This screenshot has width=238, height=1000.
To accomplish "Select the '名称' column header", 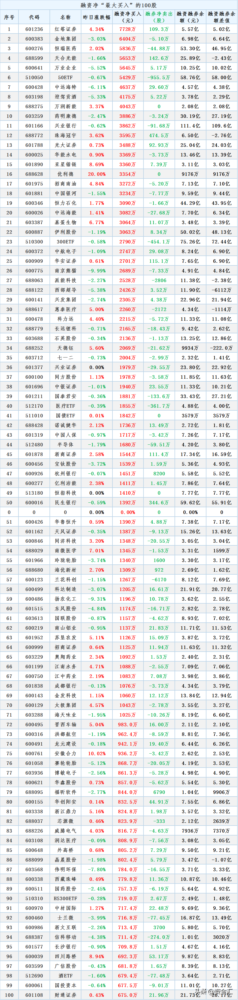I will 65,17.
